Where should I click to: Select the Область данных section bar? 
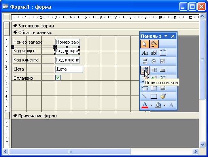105,33
